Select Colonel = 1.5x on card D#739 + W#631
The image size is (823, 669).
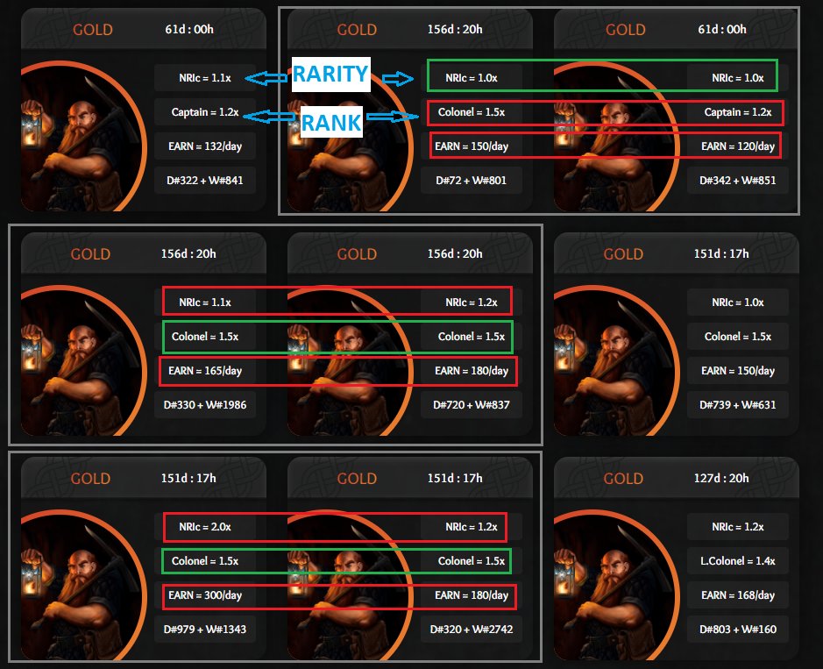[737, 337]
